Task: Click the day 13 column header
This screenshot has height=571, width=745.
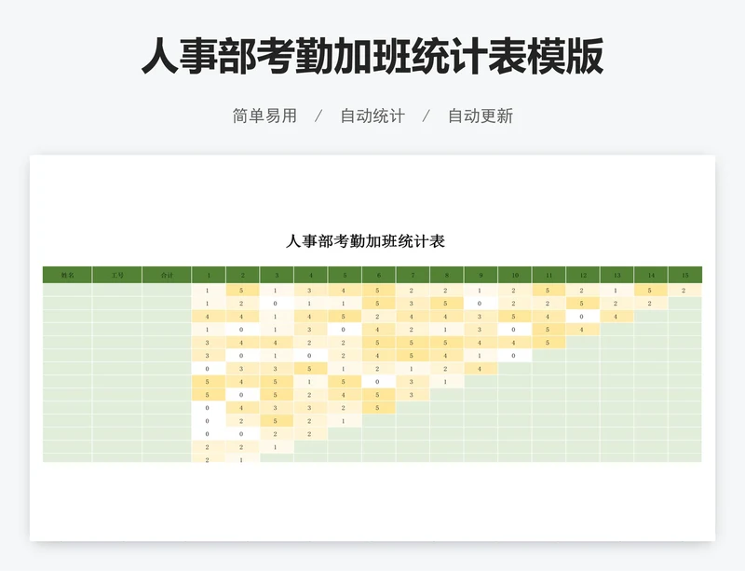Action: 617,276
